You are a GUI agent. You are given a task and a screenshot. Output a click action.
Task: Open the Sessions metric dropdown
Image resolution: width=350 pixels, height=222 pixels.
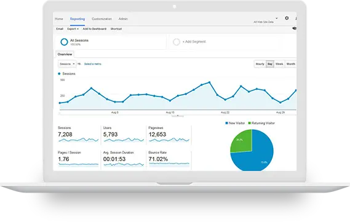67,64
